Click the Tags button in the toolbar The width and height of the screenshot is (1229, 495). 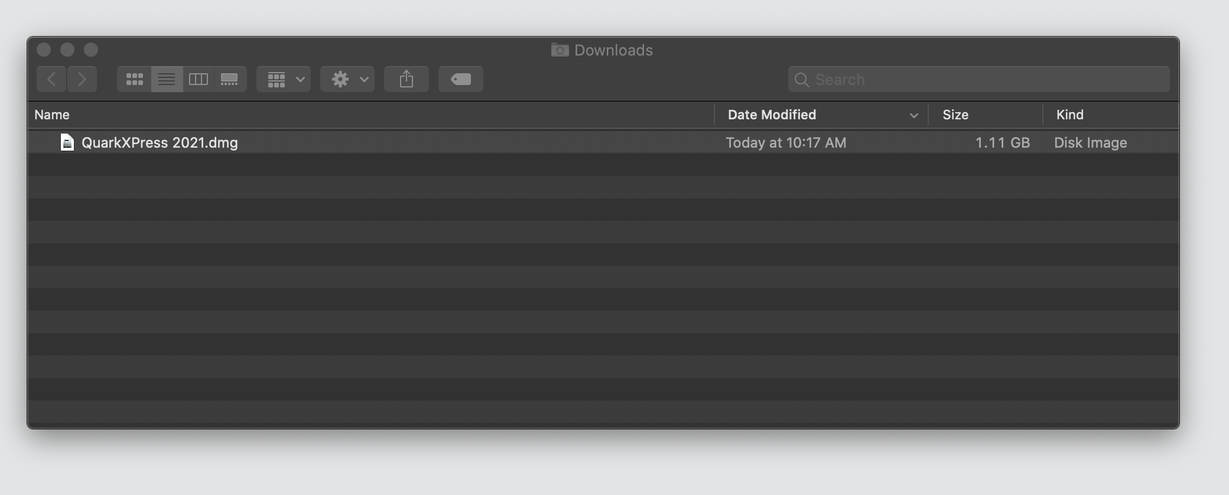tap(461, 79)
